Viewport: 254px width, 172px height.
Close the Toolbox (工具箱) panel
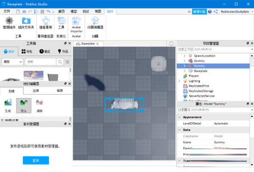tap(70, 43)
